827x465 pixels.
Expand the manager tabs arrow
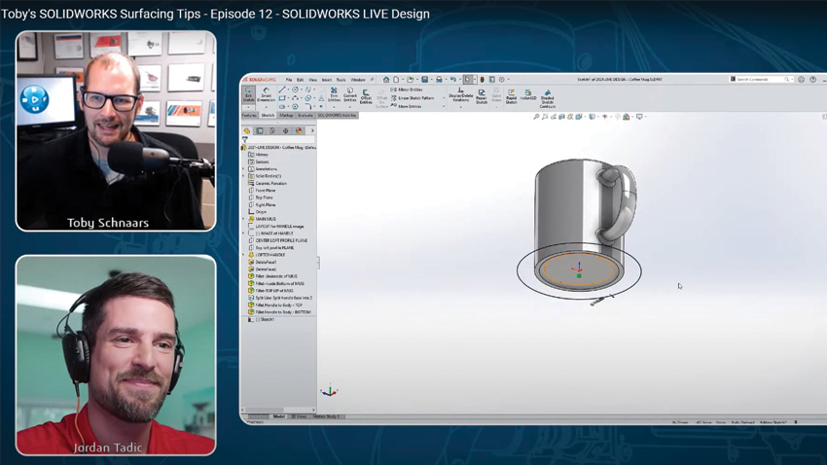pos(312,130)
